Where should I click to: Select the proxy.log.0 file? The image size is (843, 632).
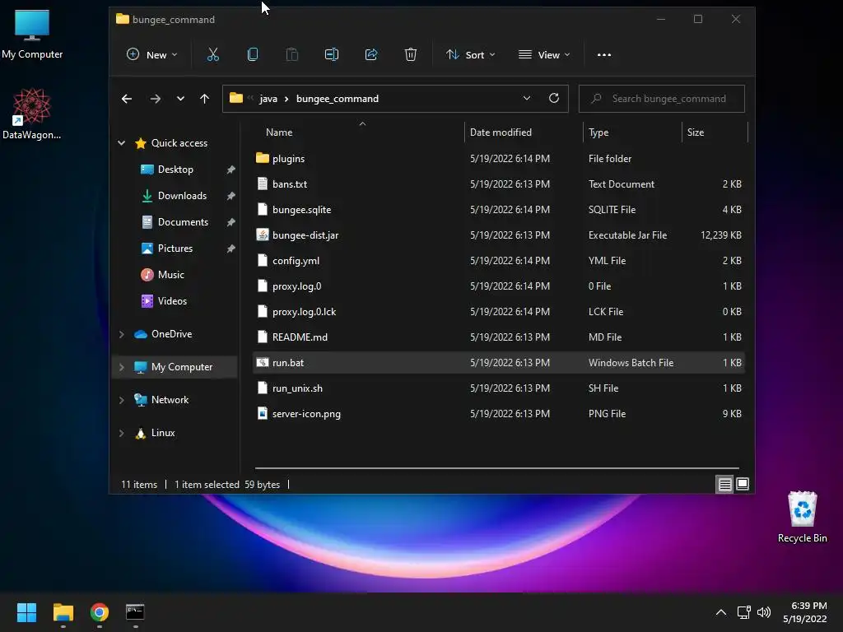point(498,286)
